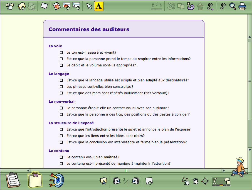The height and width of the screenshot is (190, 252).
Task: Open the magnifying glass search tool
Action: pos(233,6)
